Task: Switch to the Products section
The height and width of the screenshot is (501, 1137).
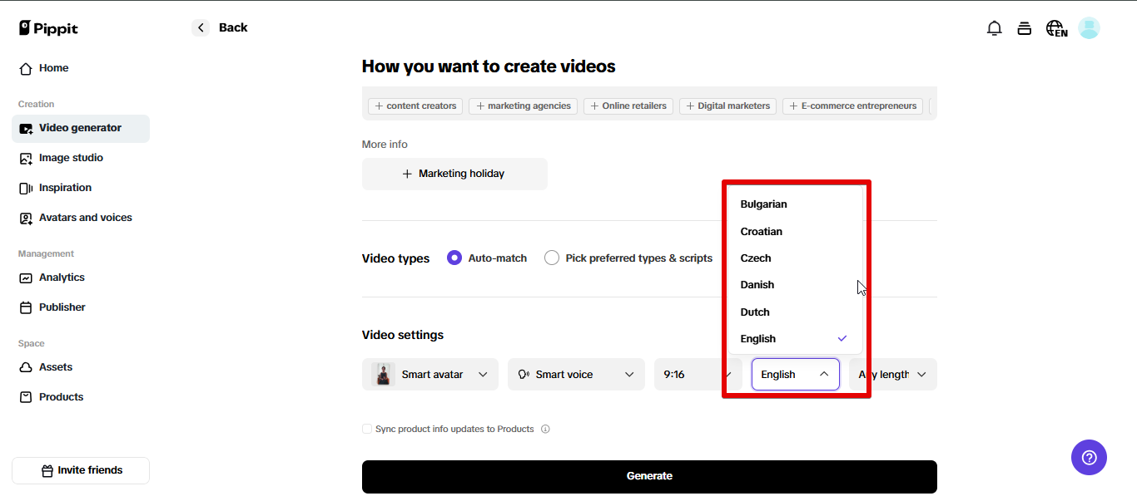Action: click(60, 396)
